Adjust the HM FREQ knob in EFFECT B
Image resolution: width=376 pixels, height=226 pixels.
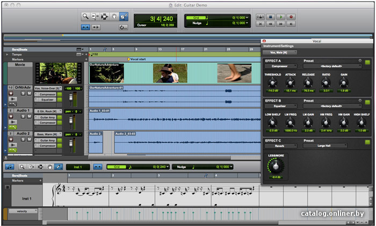pos(326,123)
